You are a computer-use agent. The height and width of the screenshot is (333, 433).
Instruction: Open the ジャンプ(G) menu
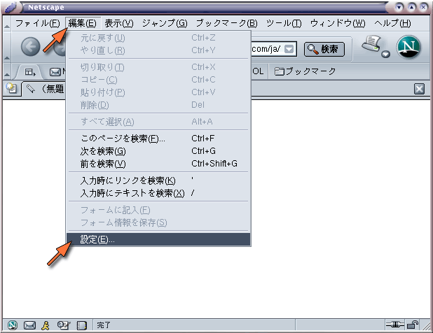[165, 23]
